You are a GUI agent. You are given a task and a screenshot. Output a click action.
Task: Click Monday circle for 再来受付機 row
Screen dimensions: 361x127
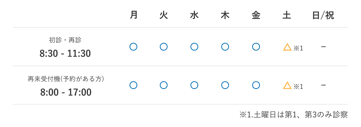click(x=133, y=85)
